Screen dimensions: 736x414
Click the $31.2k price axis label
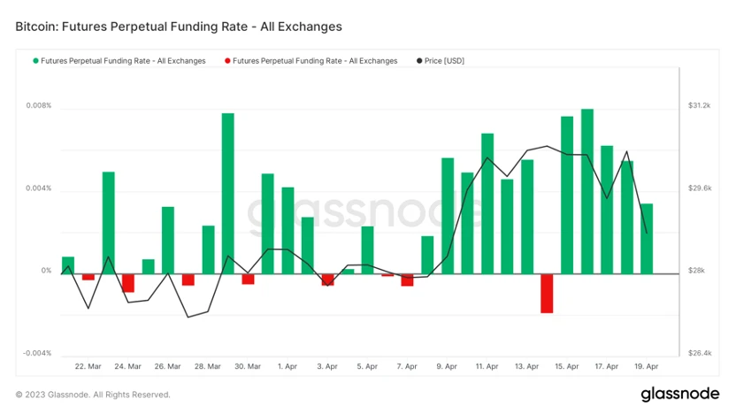point(700,105)
